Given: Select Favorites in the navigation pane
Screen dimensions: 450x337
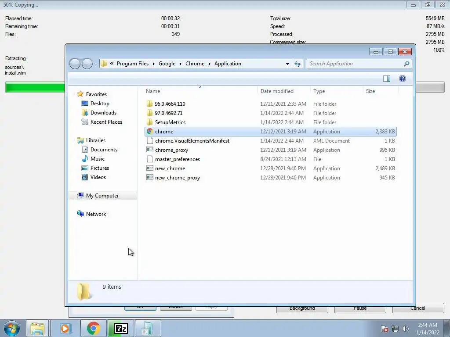Looking at the screenshot, I should (x=96, y=94).
